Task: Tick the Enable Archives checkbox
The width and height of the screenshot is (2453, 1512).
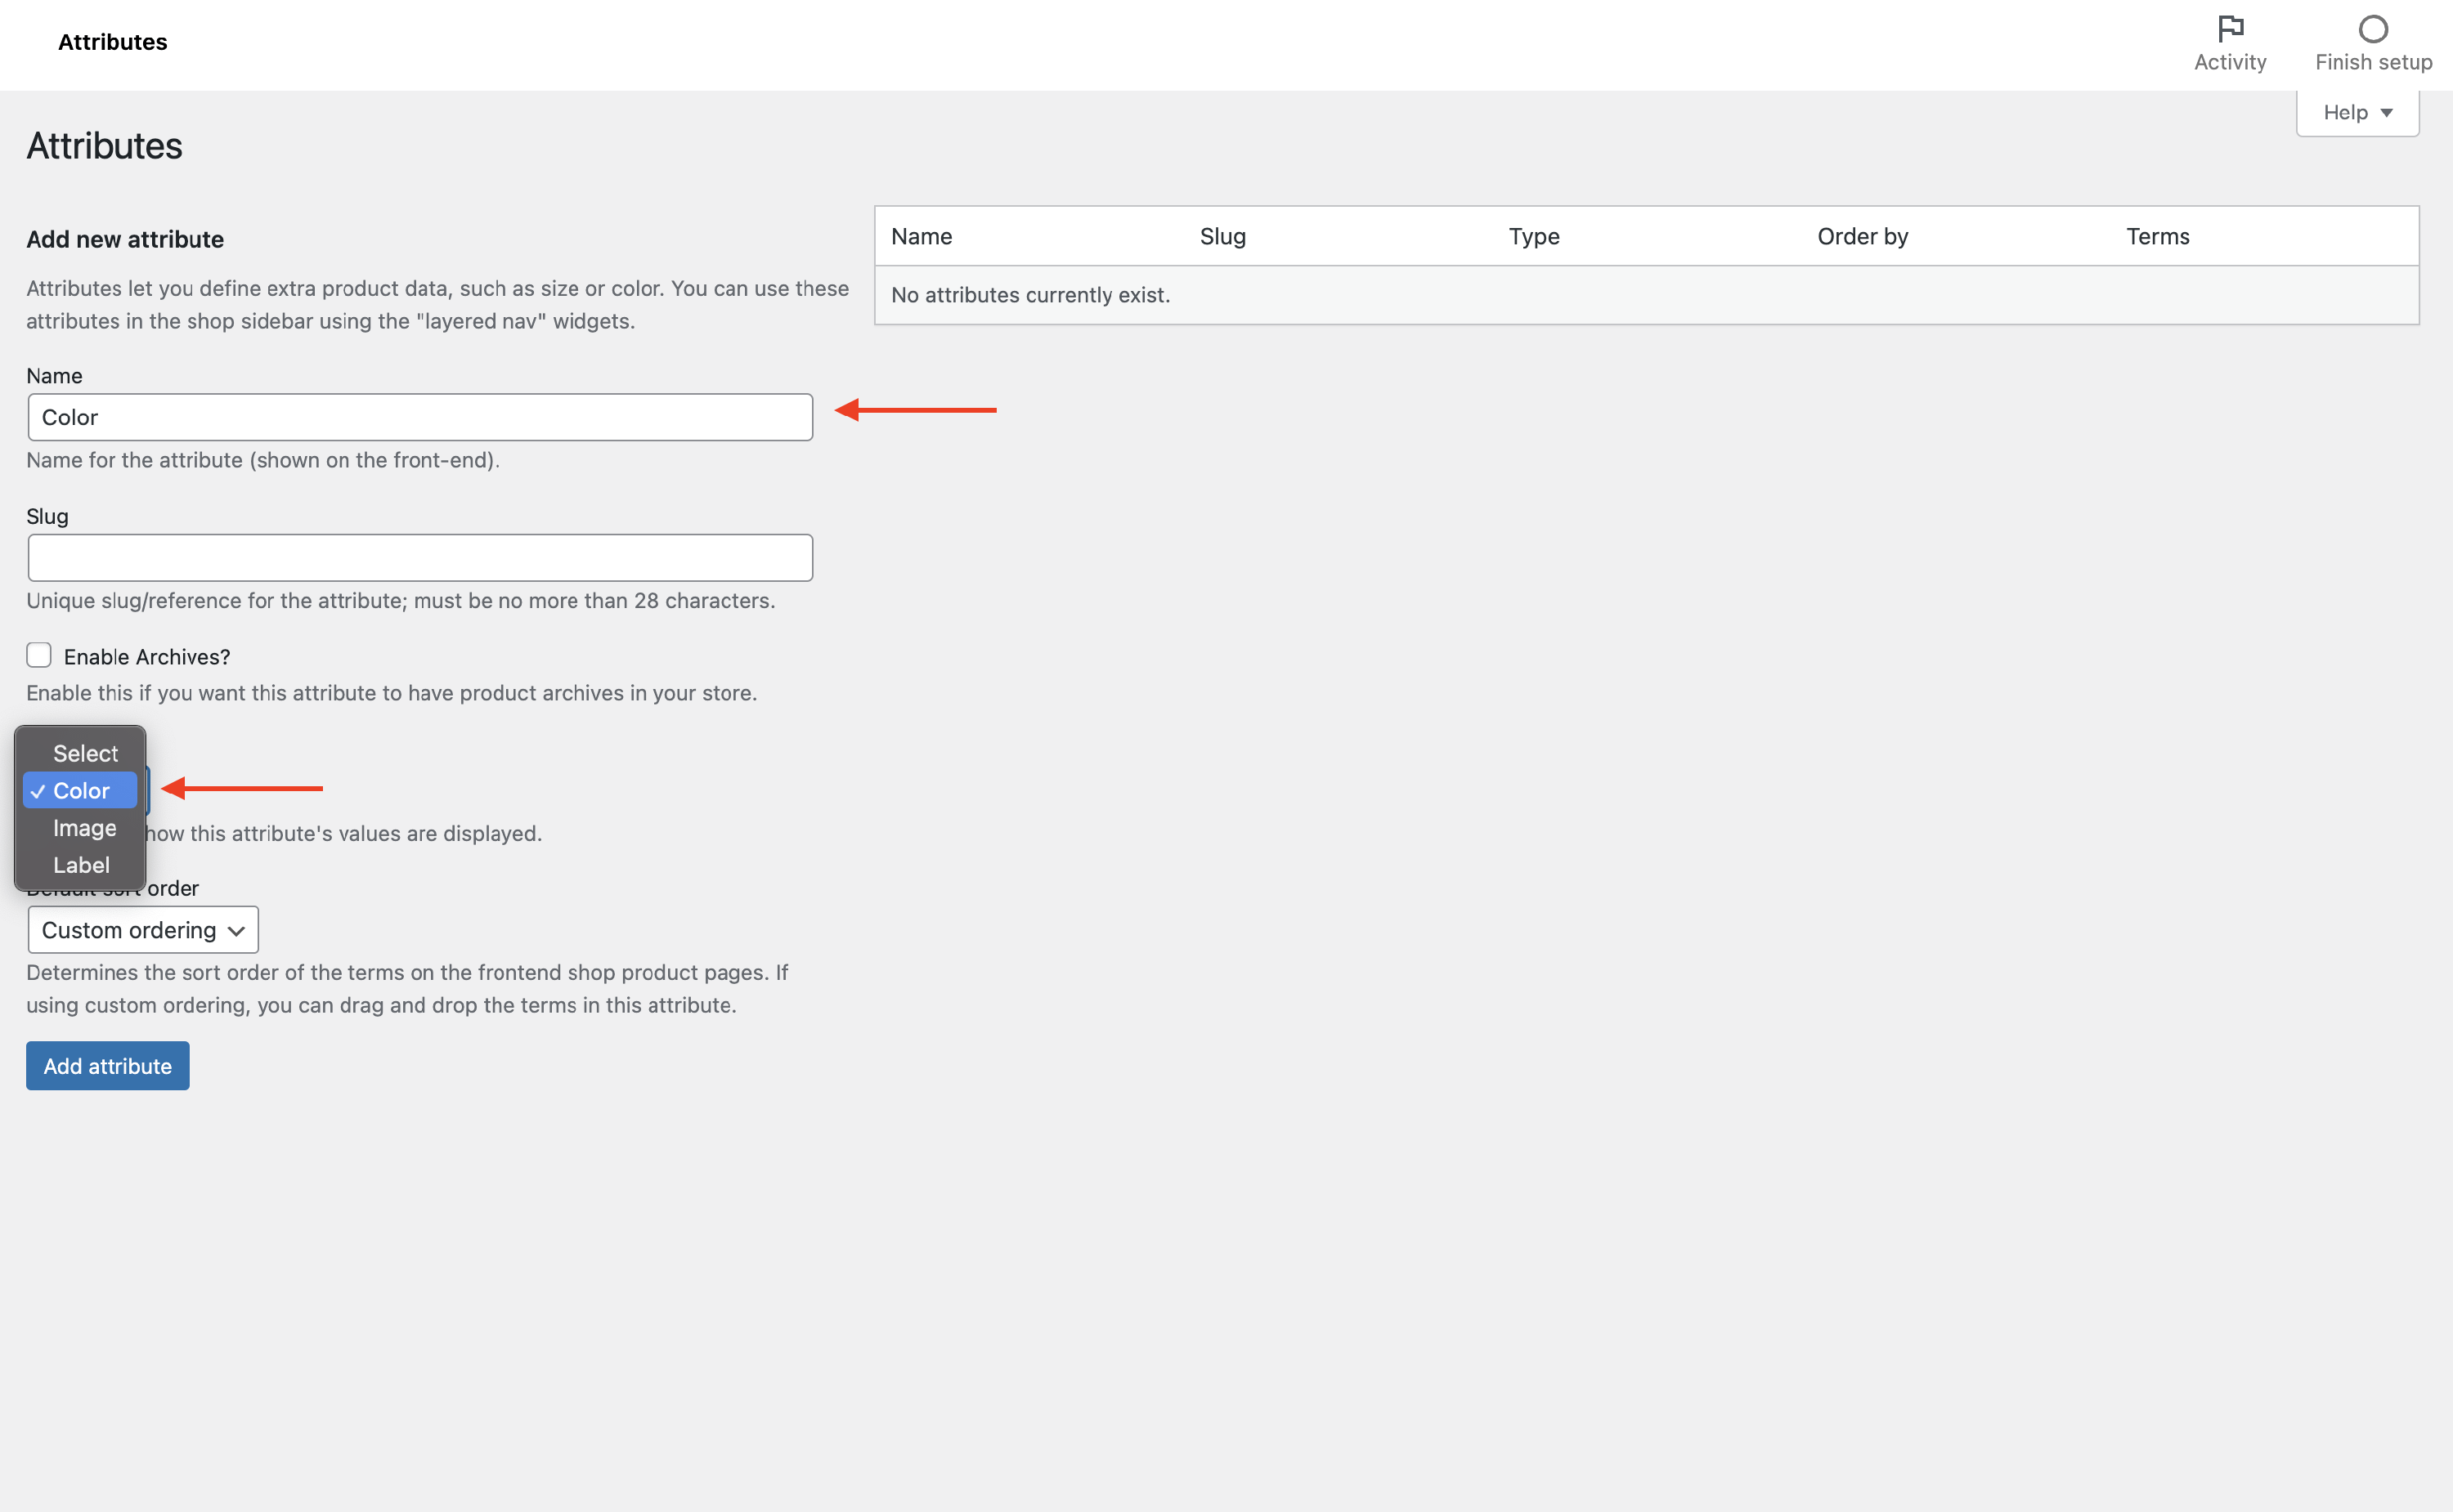Action: click(39, 655)
